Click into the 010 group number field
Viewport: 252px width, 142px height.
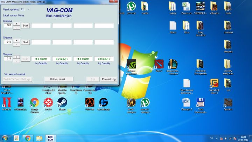[8, 42]
